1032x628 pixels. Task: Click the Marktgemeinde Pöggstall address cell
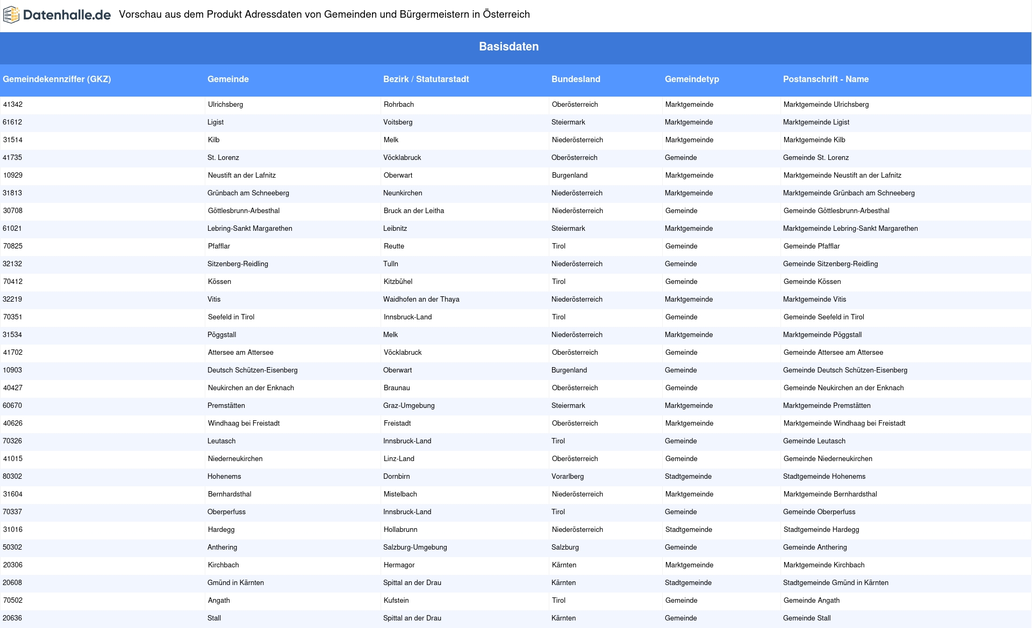pos(906,335)
